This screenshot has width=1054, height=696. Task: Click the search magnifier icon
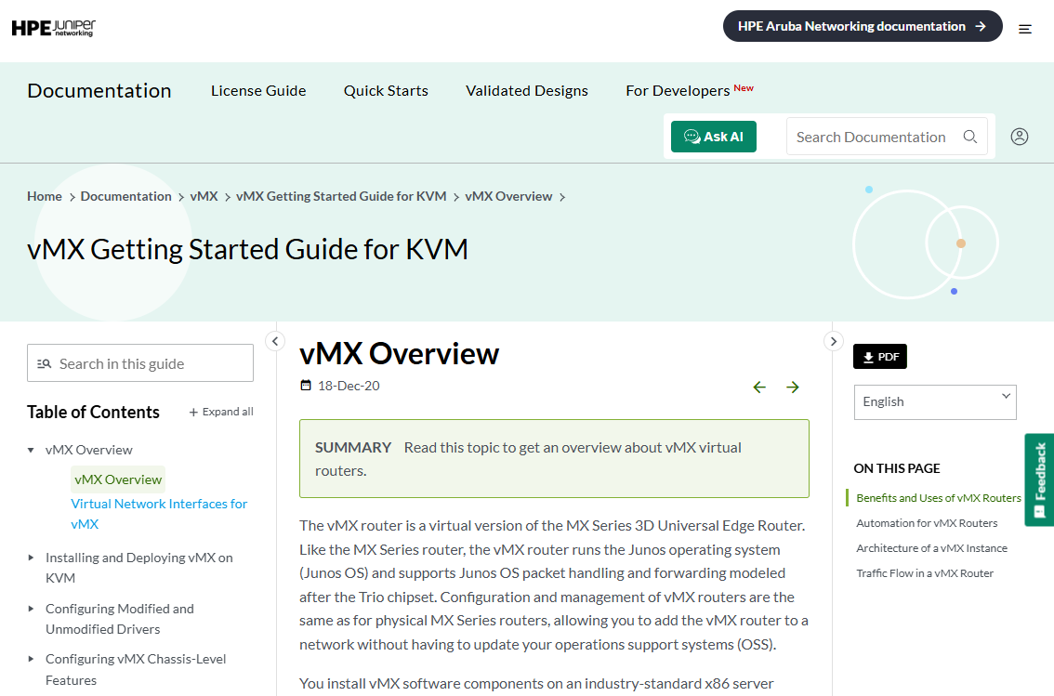coord(969,137)
